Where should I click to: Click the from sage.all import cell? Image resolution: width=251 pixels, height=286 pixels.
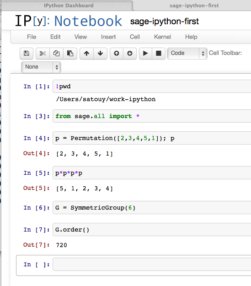pos(152,116)
